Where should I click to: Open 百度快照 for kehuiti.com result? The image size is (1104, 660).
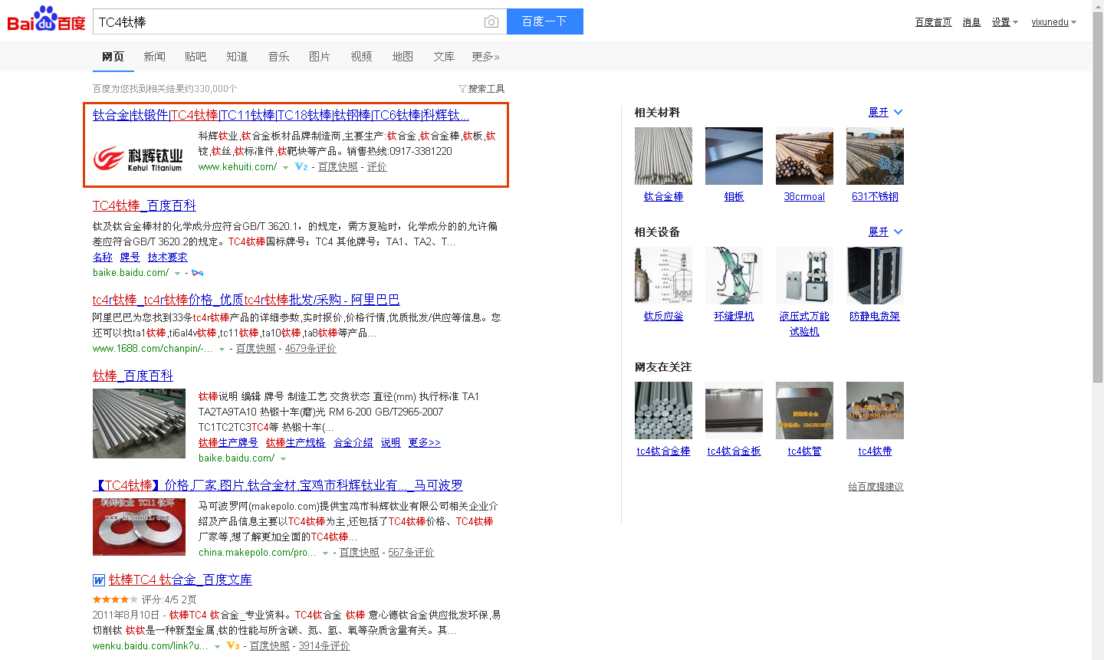[338, 167]
